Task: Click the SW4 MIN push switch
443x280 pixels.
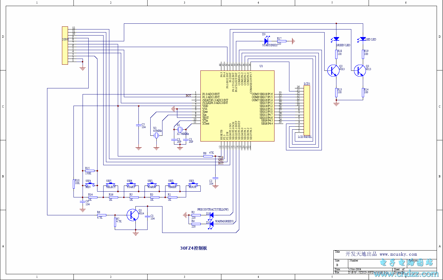Action: (90, 185)
